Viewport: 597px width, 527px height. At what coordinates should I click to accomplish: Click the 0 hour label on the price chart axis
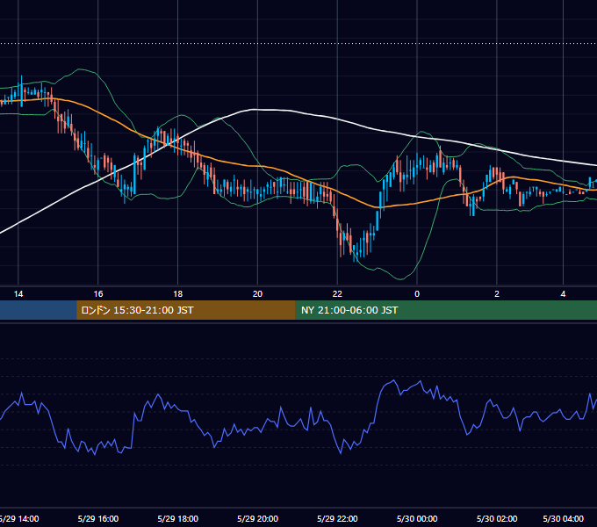(x=417, y=294)
